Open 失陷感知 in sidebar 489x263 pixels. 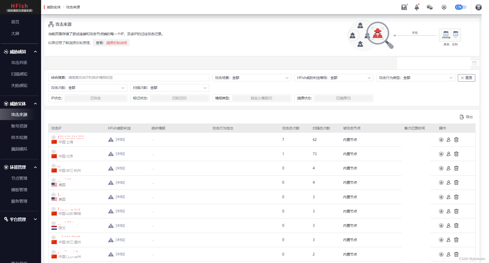coord(19,85)
